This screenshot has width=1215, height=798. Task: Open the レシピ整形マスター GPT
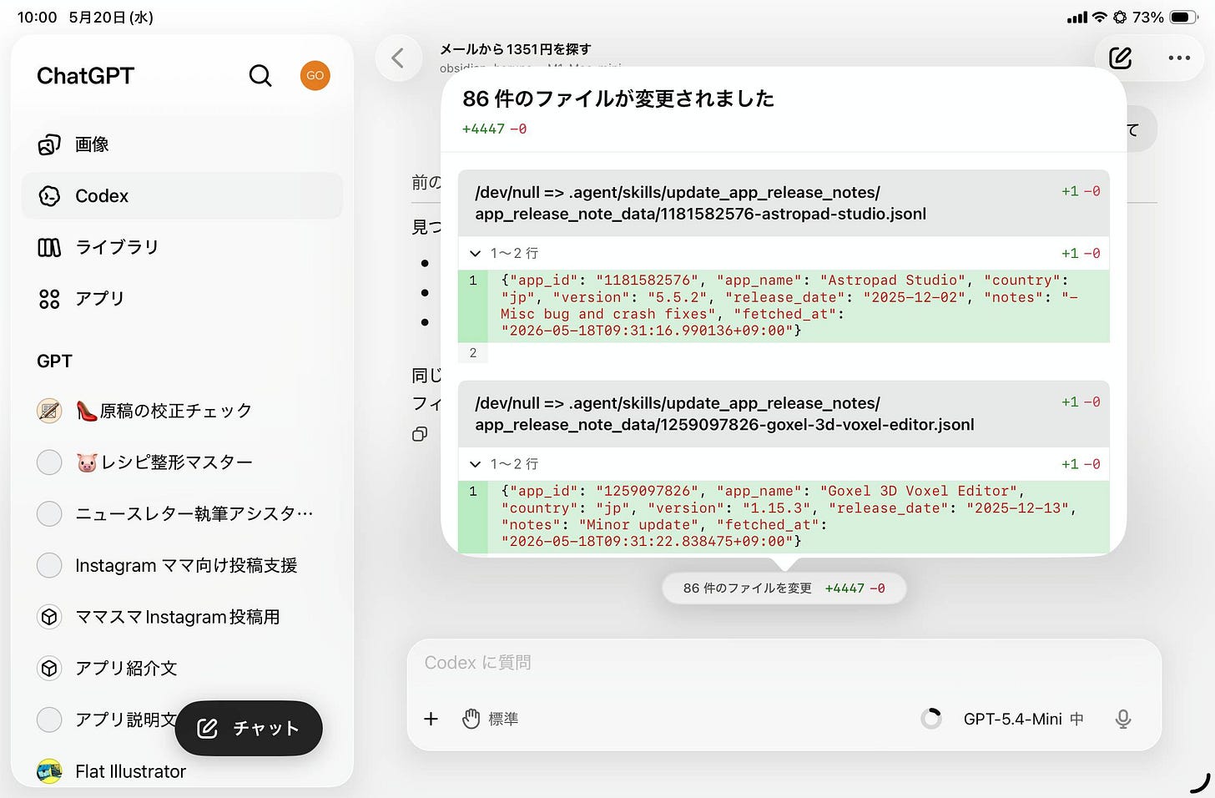click(182, 462)
